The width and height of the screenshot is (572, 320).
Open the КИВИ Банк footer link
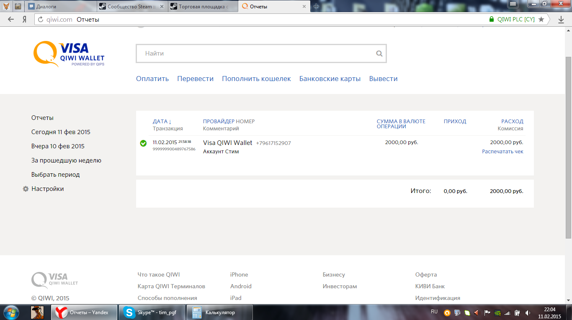tap(430, 286)
